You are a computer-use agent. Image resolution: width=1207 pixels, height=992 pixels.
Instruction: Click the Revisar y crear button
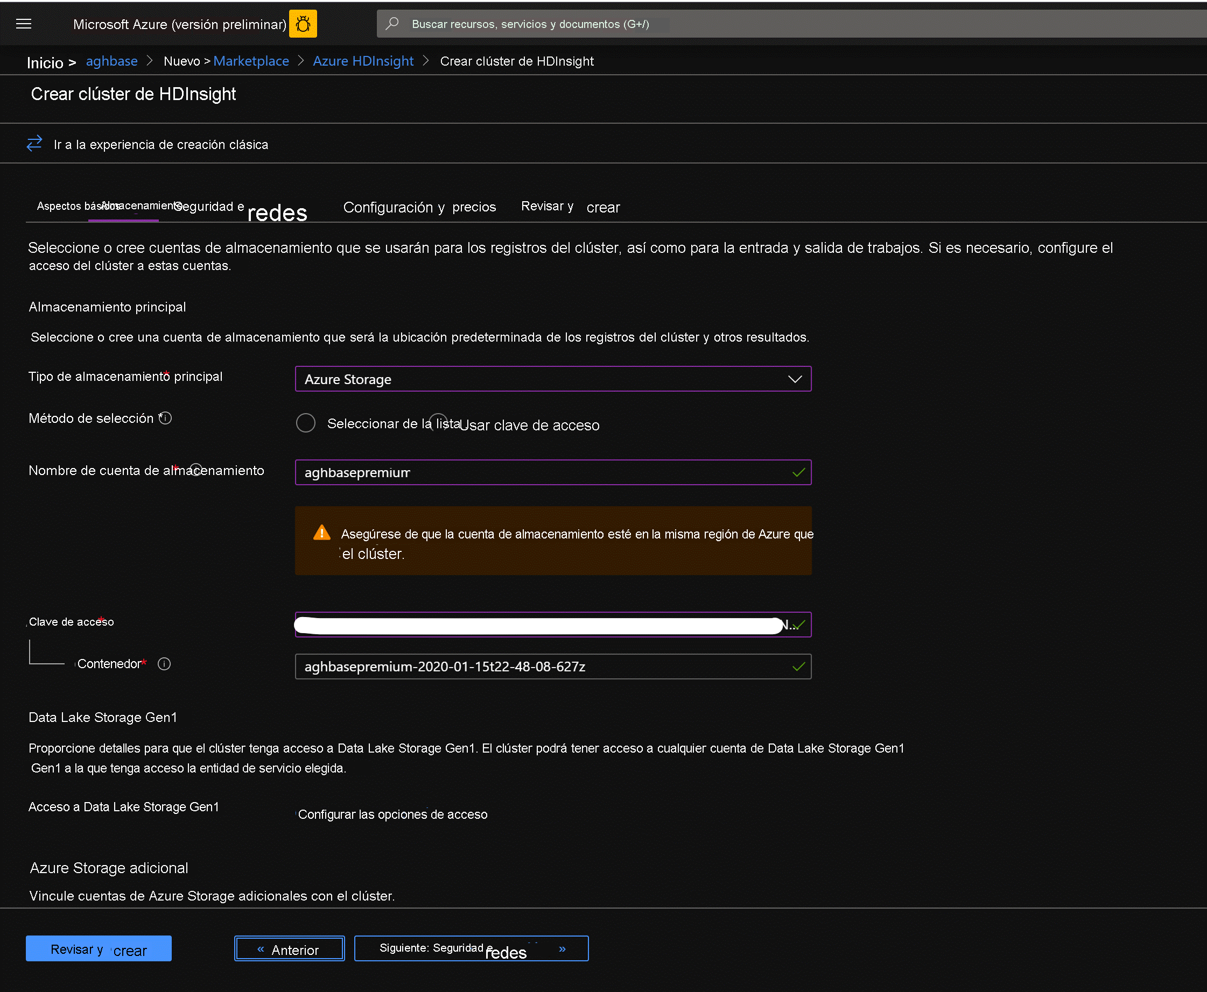(x=99, y=948)
